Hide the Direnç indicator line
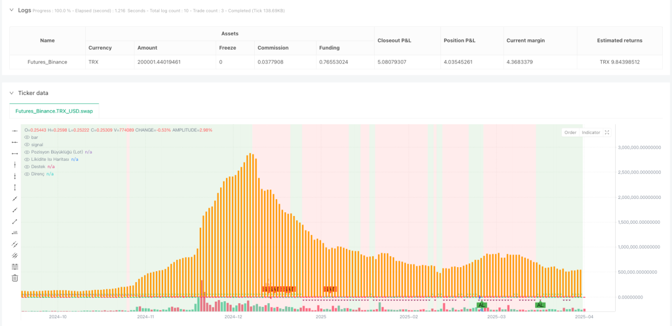 coord(27,174)
